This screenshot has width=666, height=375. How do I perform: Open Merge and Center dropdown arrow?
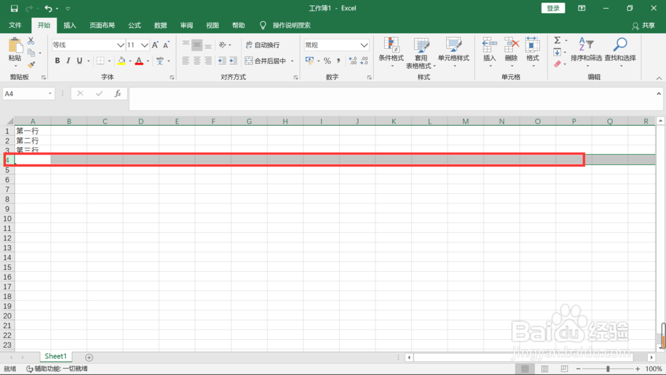click(x=292, y=61)
